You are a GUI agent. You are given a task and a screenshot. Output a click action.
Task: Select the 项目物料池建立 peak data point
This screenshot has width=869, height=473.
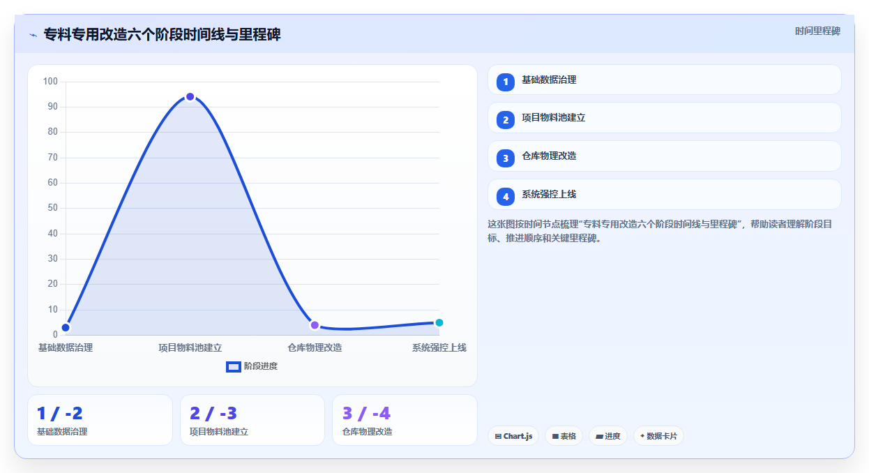(x=190, y=96)
